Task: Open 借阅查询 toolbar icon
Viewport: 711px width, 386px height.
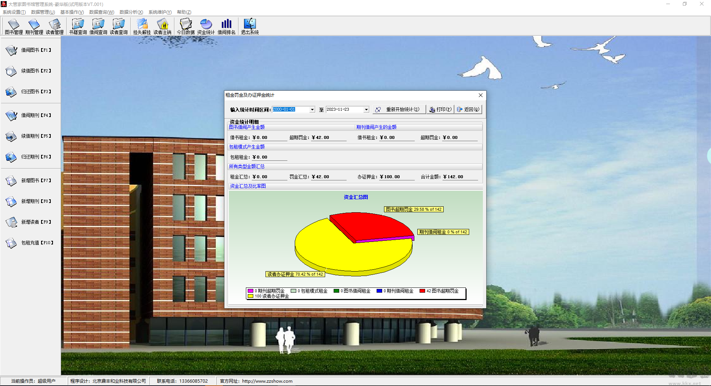Action: click(x=98, y=27)
